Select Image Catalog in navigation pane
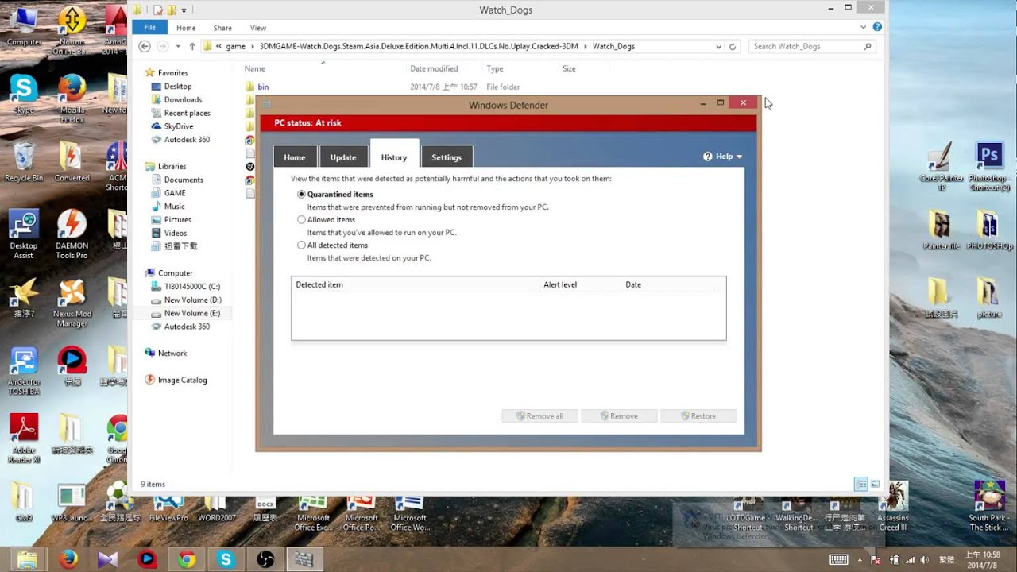This screenshot has height=572, width=1017. [182, 380]
